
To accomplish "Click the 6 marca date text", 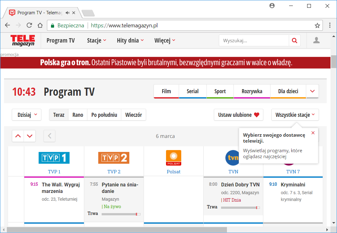I will 165,136.
